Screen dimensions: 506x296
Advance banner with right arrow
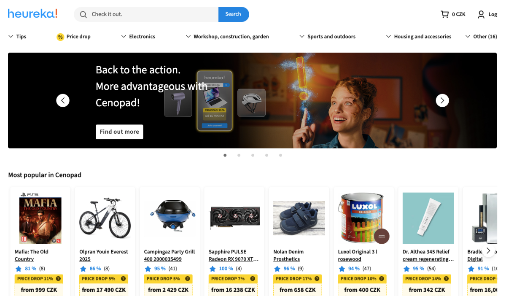pyautogui.click(x=442, y=100)
